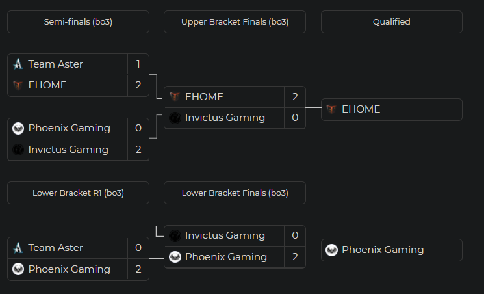Click the qualified EHOME team logo
Viewport: 484px width, 294px height.
(x=331, y=109)
